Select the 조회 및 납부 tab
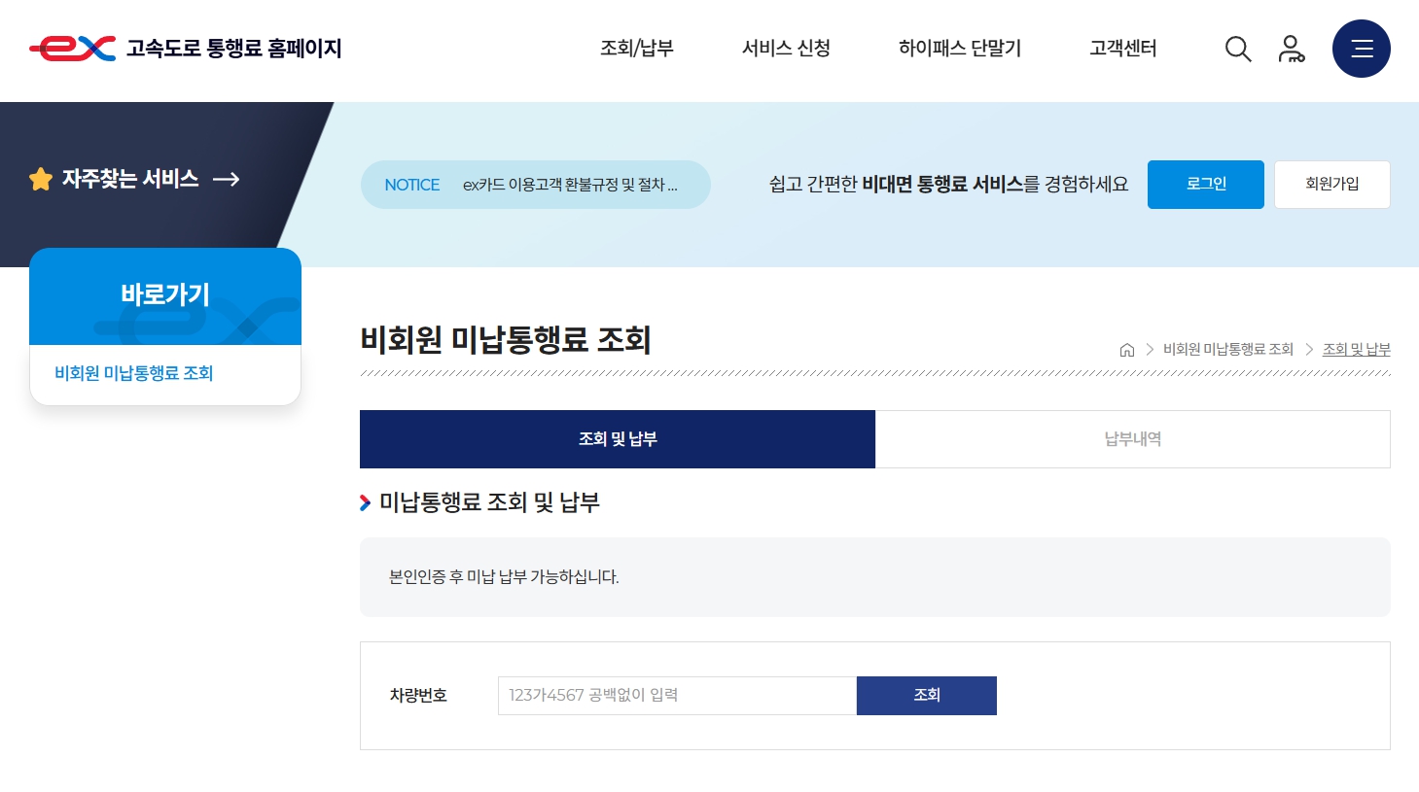Viewport: 1419px width, 792px height. pyautogui.click(x=617, y=439)
